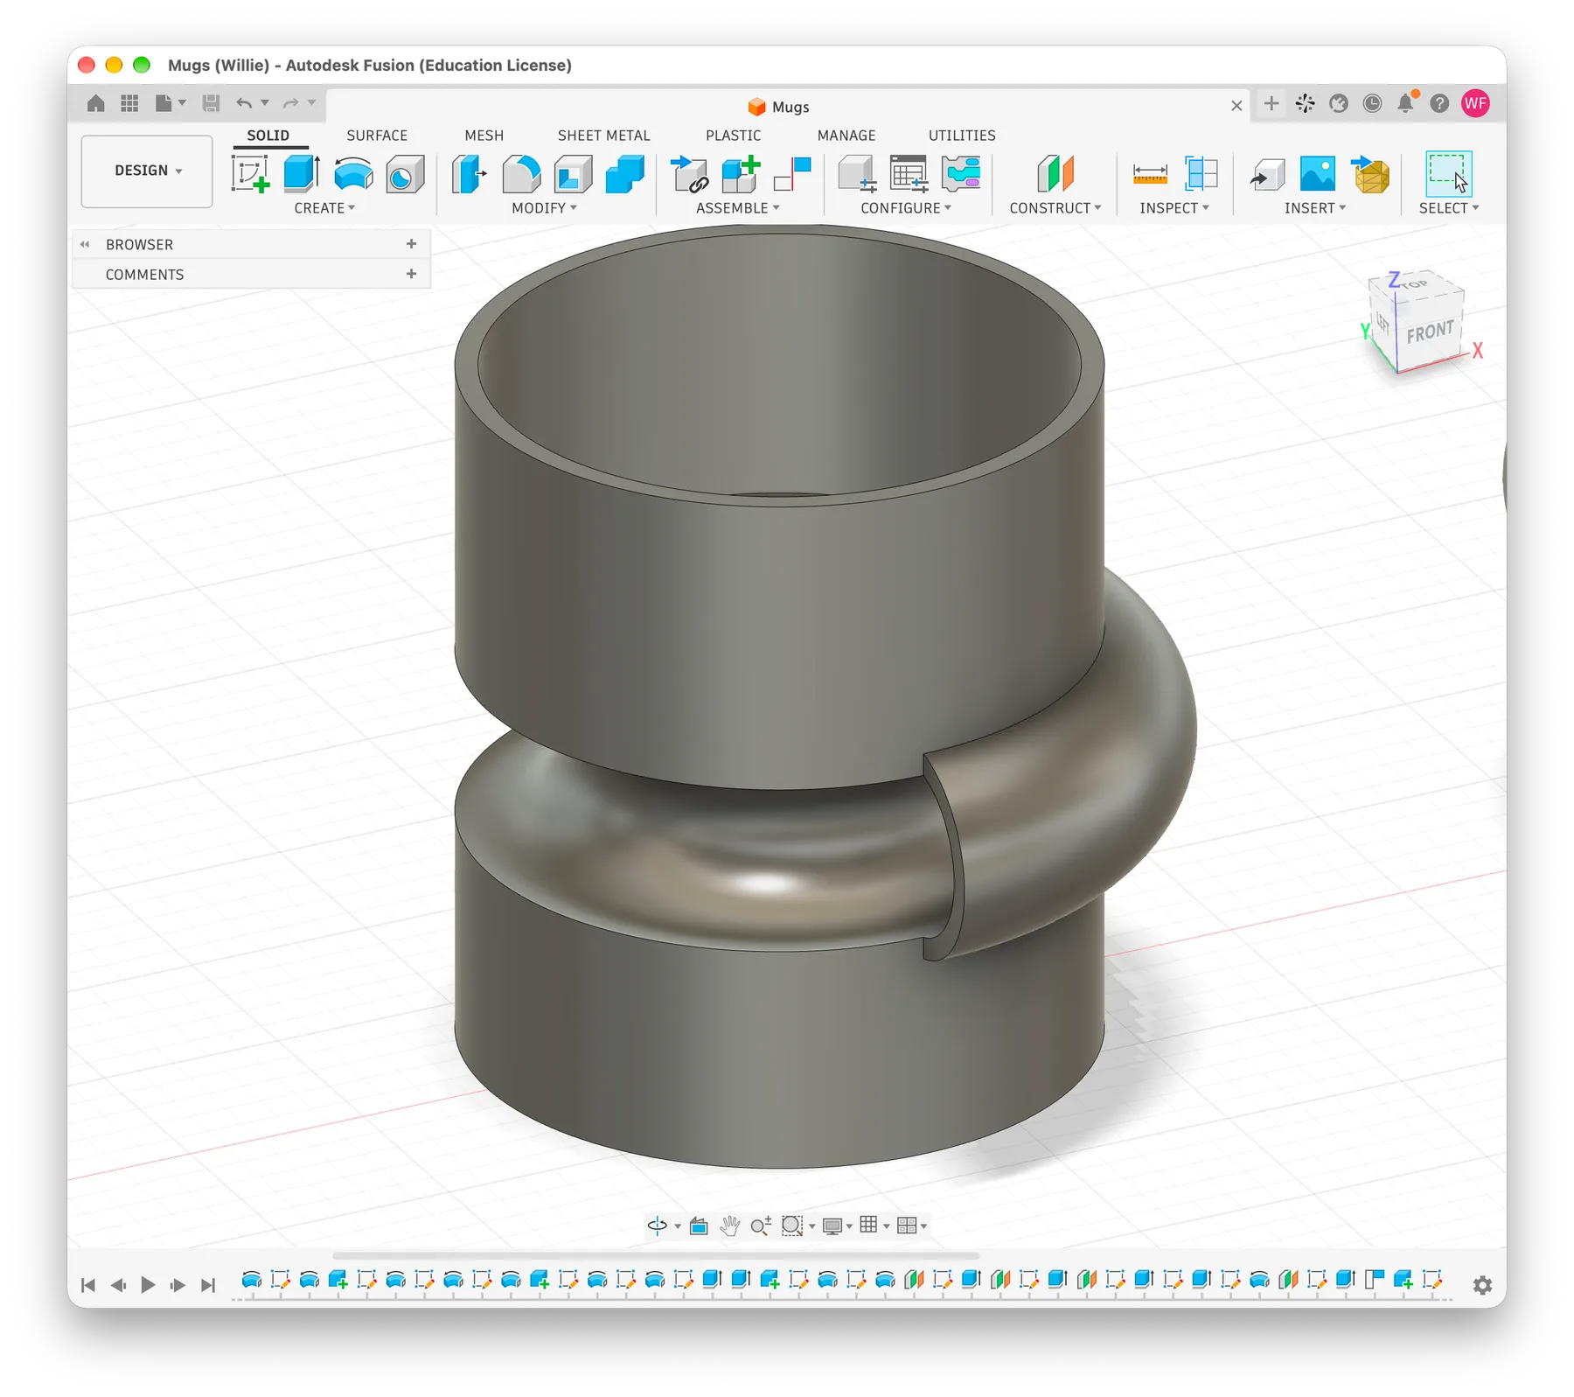Expand the INSPECT dropdown menu
This screenshot has height=1397, width=1574.
[x=1174, y=208]
